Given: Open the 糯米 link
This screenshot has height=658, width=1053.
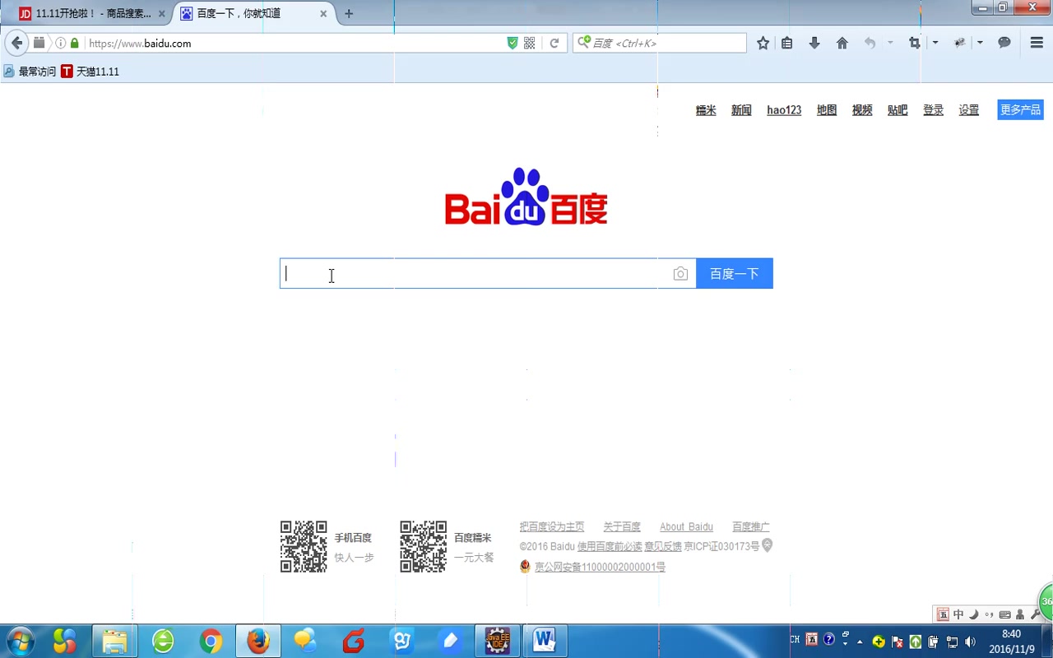Looking at the screenshot, I should pos(706,110).
